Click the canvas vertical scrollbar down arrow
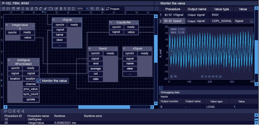Viewport: 259px width, 125px height. (156, 103)
